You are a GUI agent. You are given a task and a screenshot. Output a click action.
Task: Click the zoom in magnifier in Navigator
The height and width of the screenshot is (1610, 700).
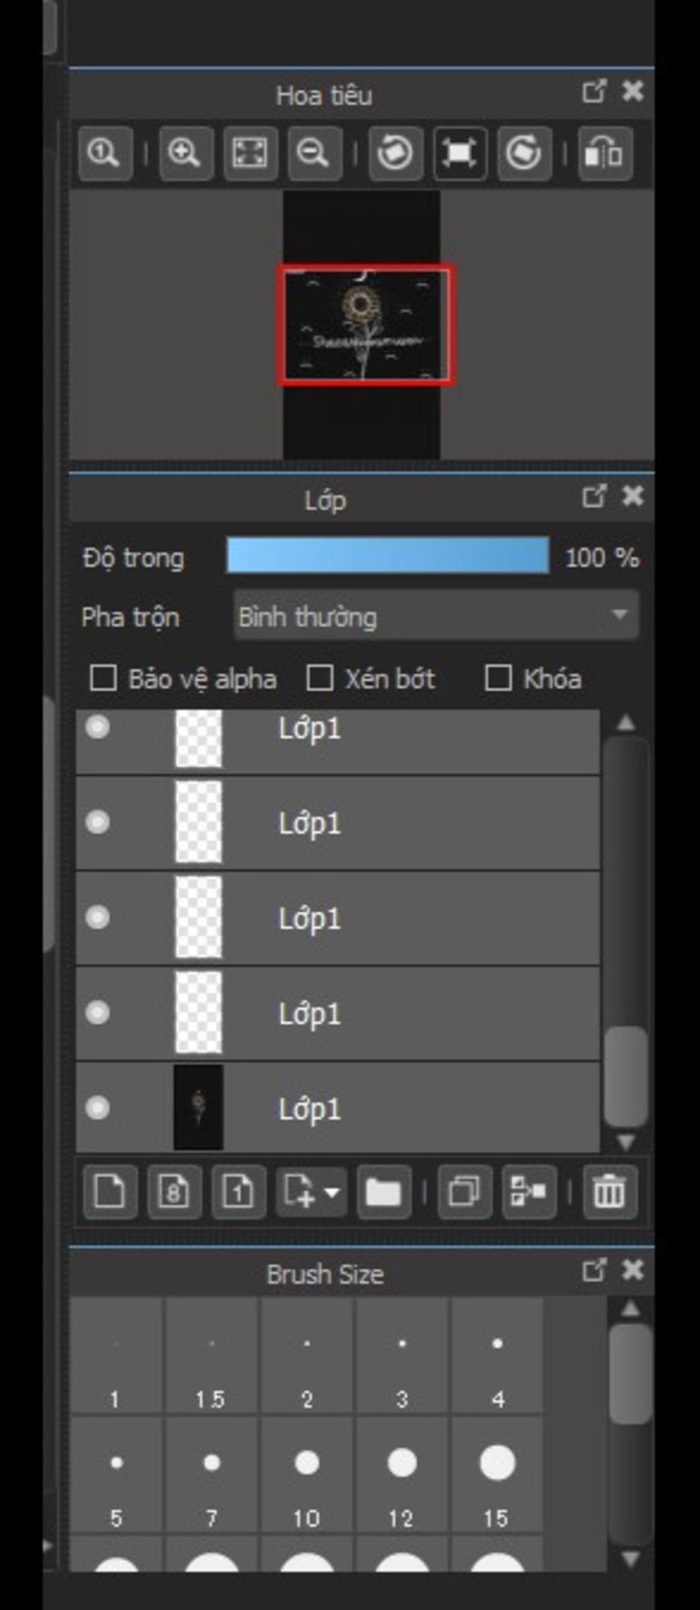point(186,152)
